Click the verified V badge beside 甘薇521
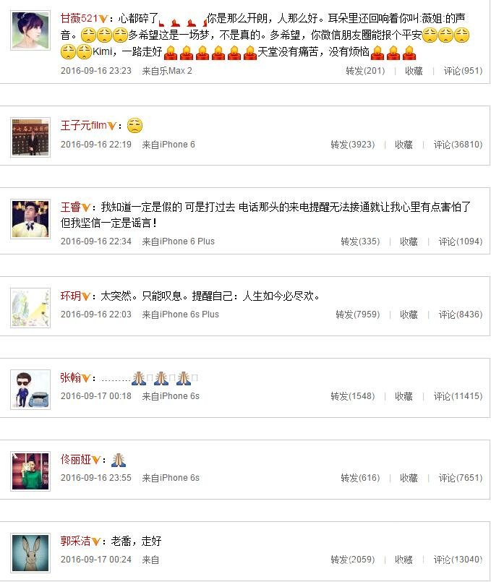The height and width of the screenshot is (582, 491). 103,19
